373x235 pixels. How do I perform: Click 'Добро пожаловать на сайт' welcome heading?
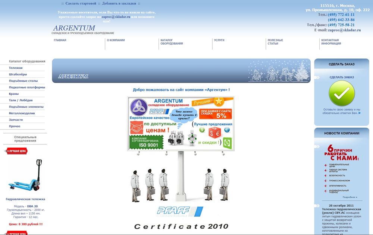(x=181, y=90)
